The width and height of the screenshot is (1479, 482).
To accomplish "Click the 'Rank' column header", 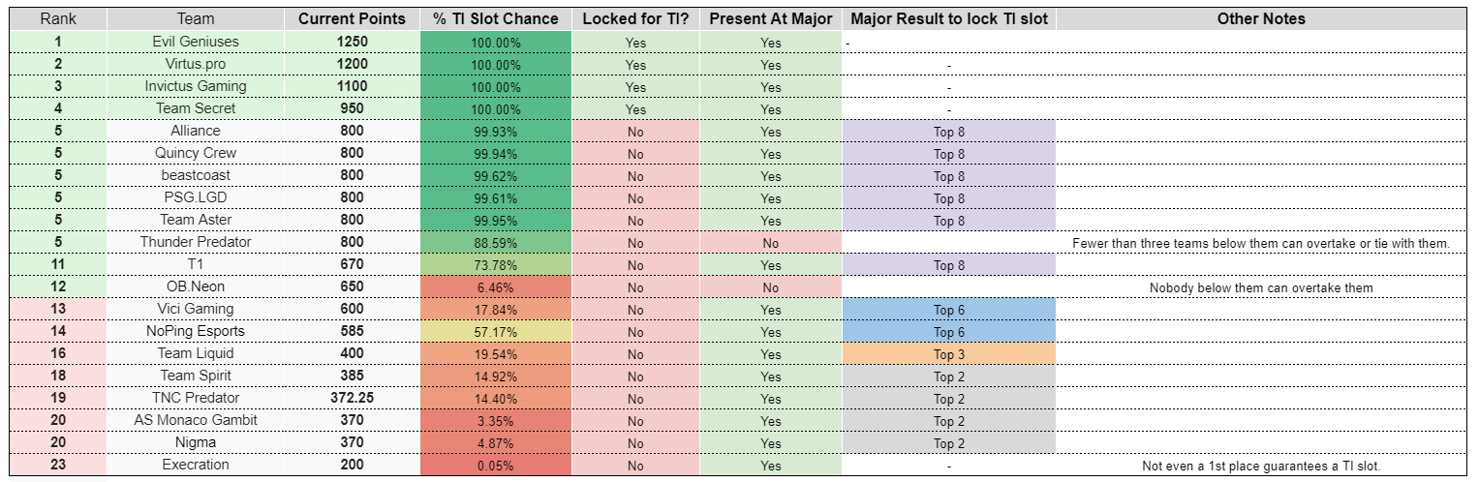I will 58,19.
